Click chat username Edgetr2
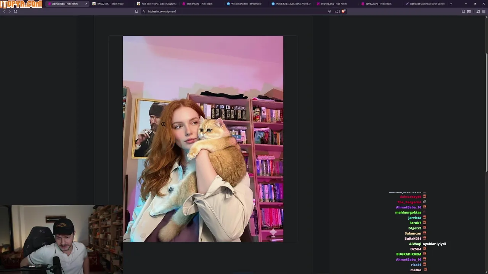Viewport: 488px width, 274px height. [414, 228]
